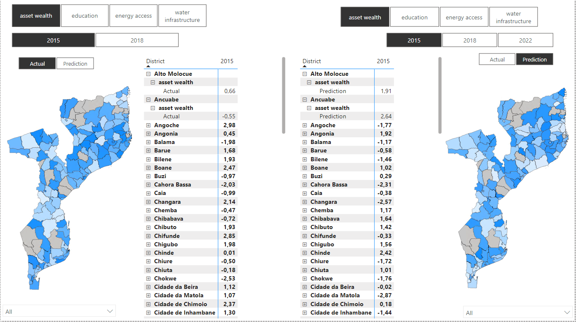Expand the Barue district on the right
The height and width of the screenshot is (323, 576).
click(x=305, y=150)
